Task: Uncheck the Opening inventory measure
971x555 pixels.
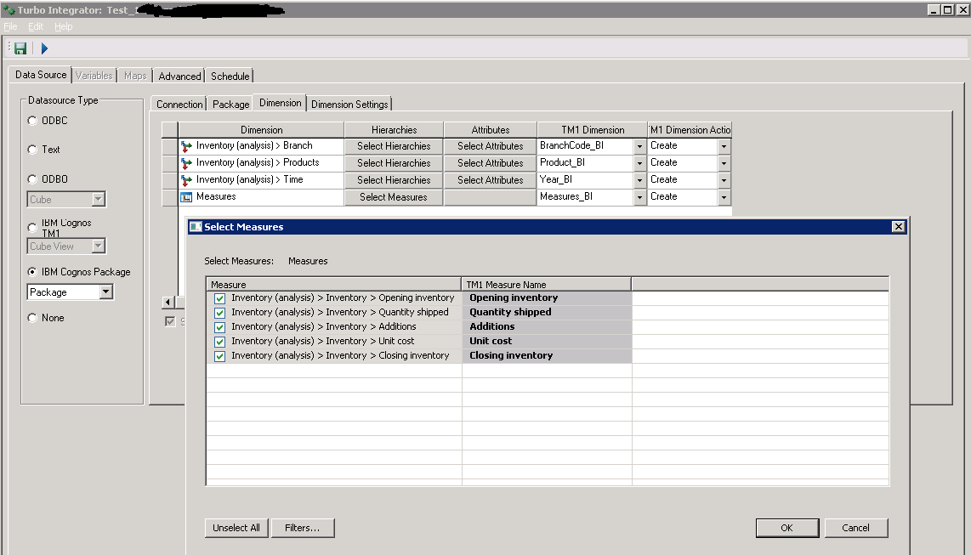Action: [220, 298]
